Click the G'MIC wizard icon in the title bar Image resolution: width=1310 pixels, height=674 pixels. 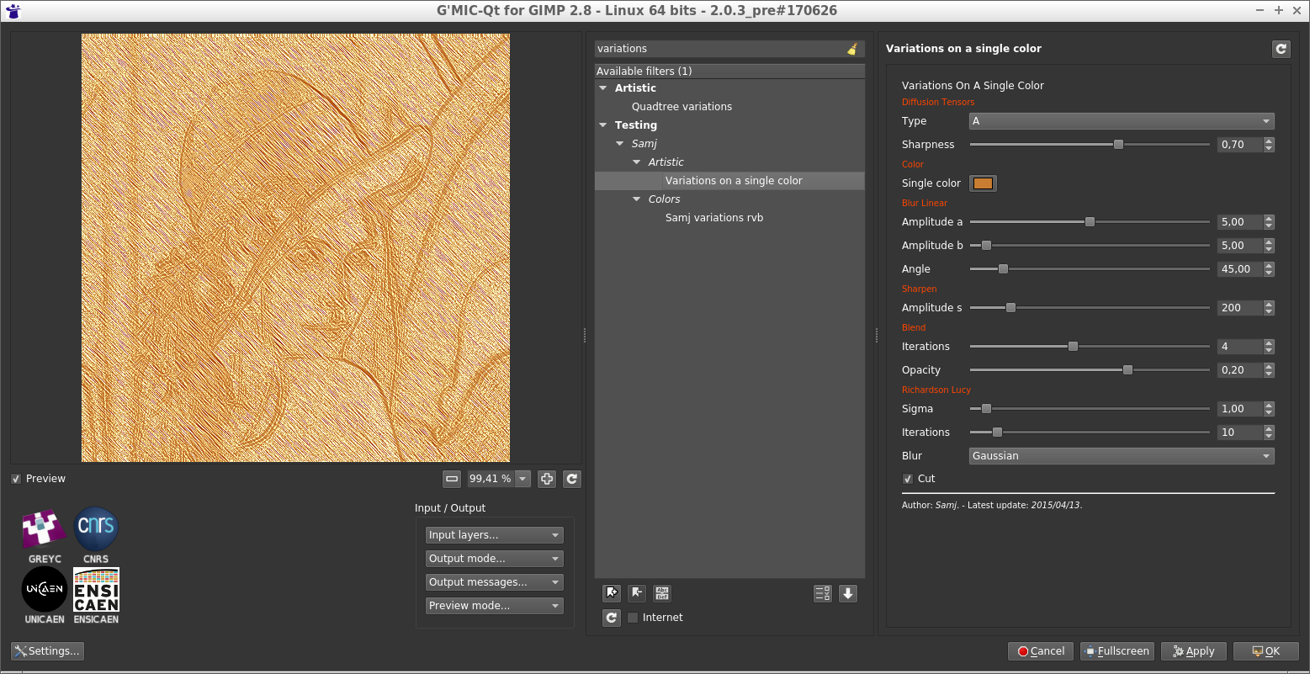[x=13, y=11]
